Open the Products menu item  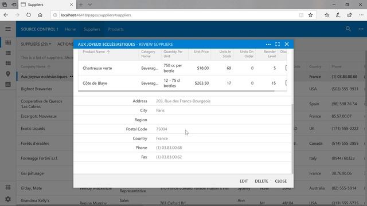click(x=116, y=29)
